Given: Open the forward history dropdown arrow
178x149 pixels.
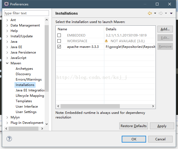Looking at the screenshot, I should (x=166, y=13).
